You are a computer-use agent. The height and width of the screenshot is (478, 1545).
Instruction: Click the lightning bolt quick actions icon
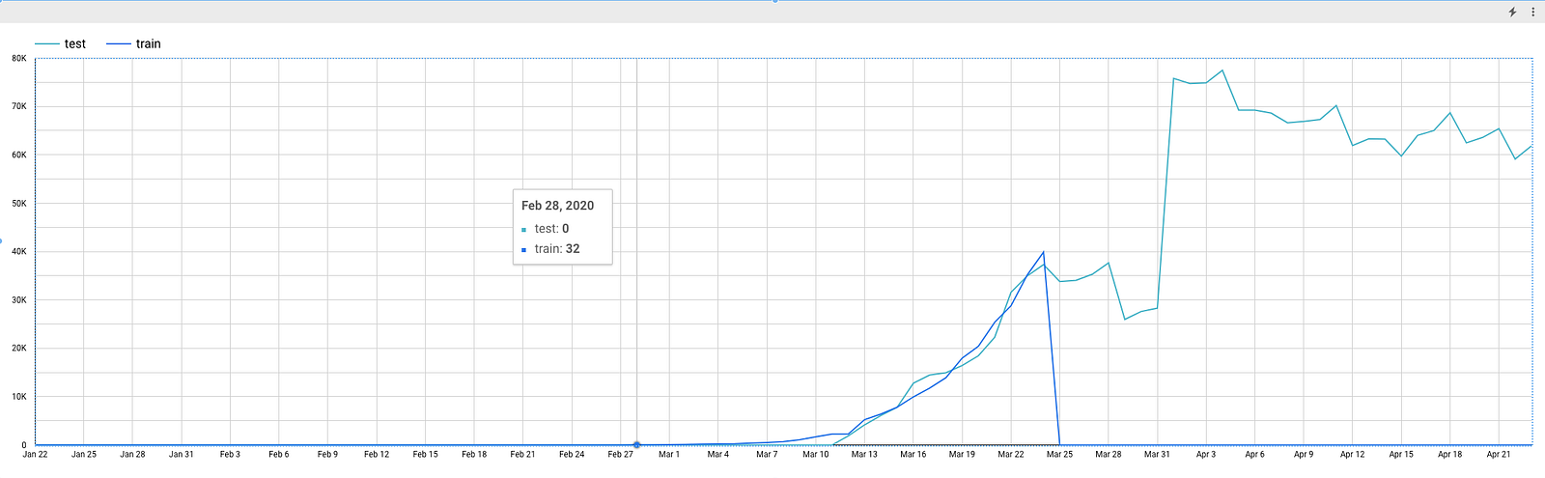click(1512, 13)
